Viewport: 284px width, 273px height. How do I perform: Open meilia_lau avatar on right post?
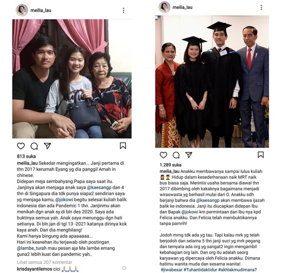tap(164, 7)
